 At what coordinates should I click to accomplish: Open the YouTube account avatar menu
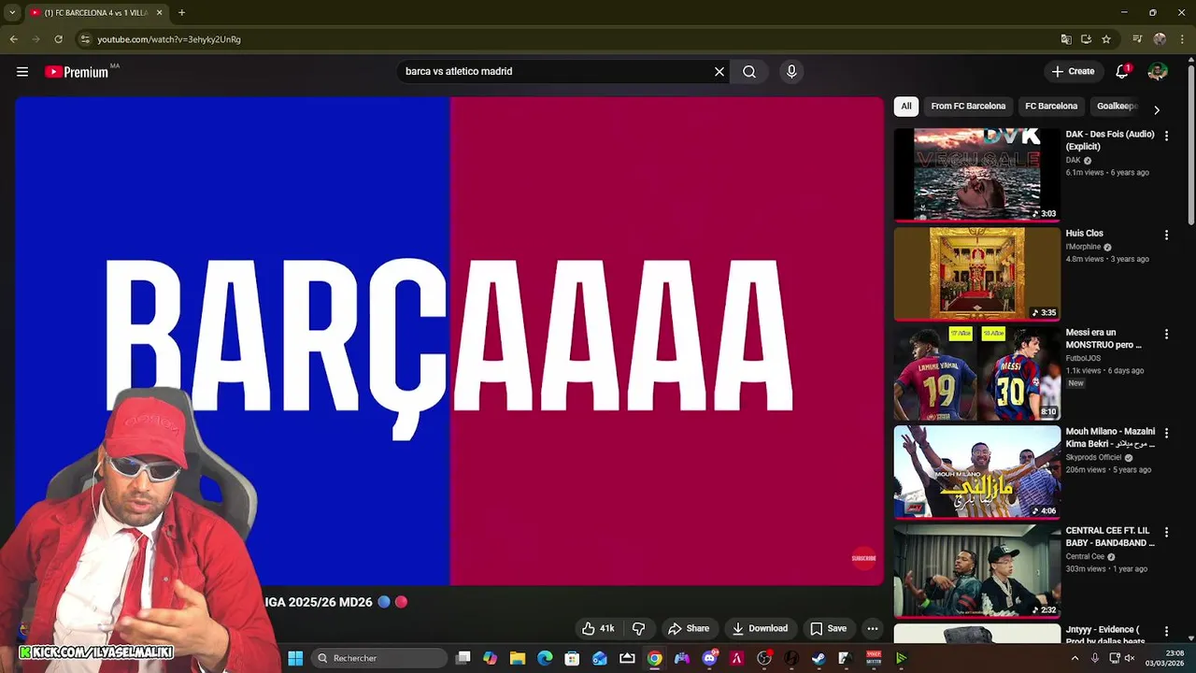coord(1158,71)
